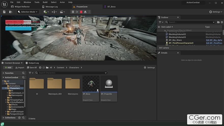Image resolution: width=224 pixels, height=126 pixels.
Task: Switch to the Widget Reflector tab
Action: click(x=20, y=7)
